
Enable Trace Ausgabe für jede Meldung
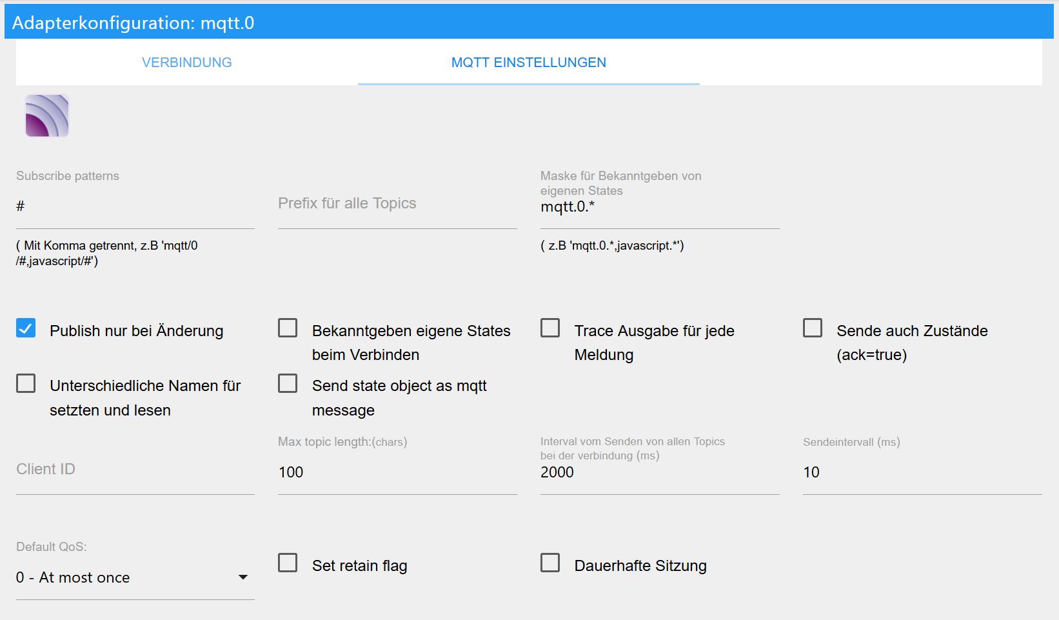pos(550,328)
